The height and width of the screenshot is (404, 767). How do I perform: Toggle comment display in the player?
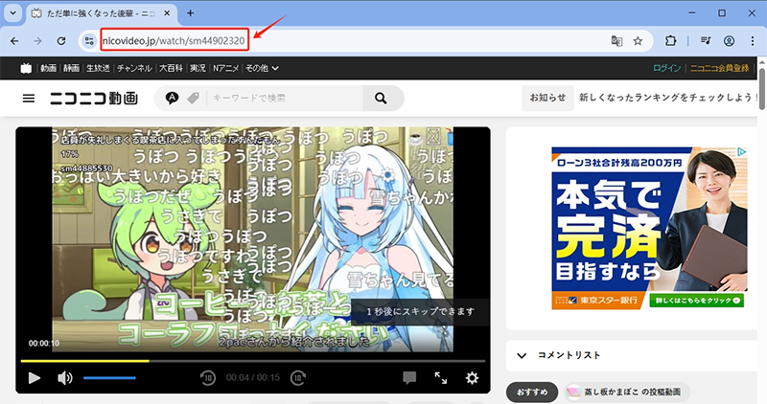click(409, 378)
